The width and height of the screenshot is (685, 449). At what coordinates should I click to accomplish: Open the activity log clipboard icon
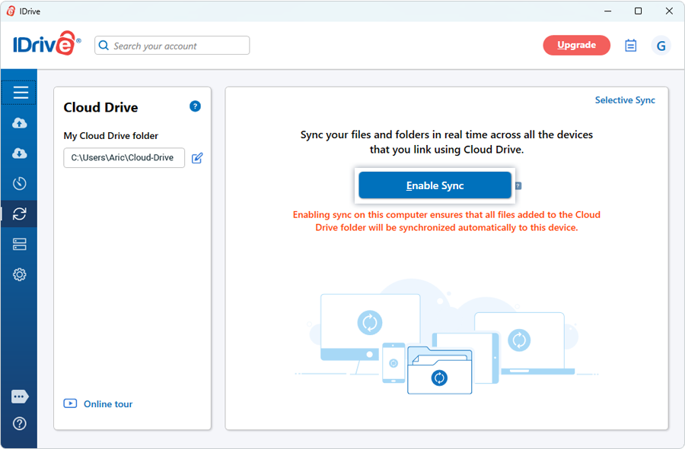pos(630,46)
